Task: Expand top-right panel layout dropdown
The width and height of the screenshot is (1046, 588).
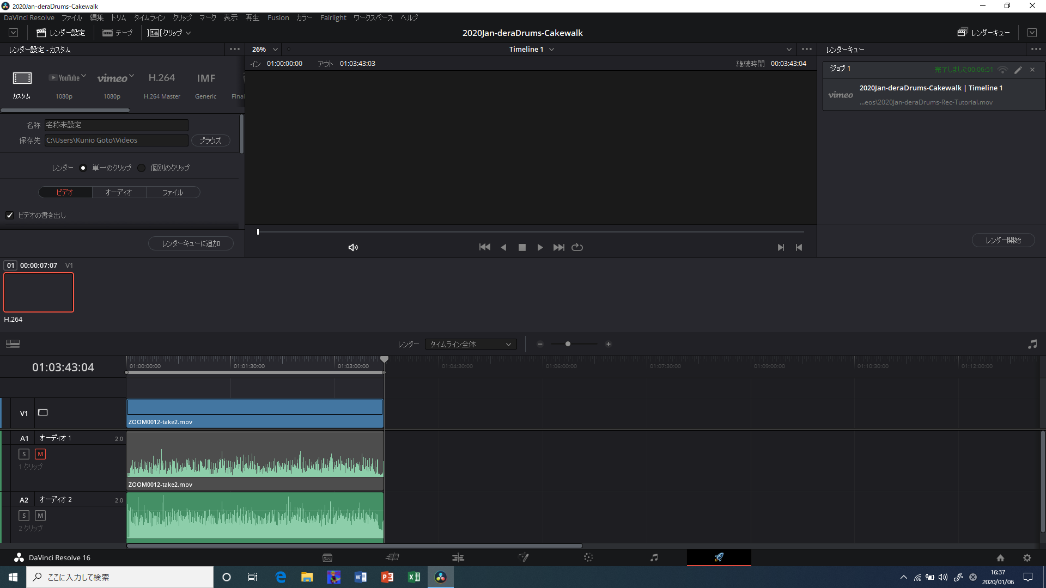Action: coord(1032,33)
